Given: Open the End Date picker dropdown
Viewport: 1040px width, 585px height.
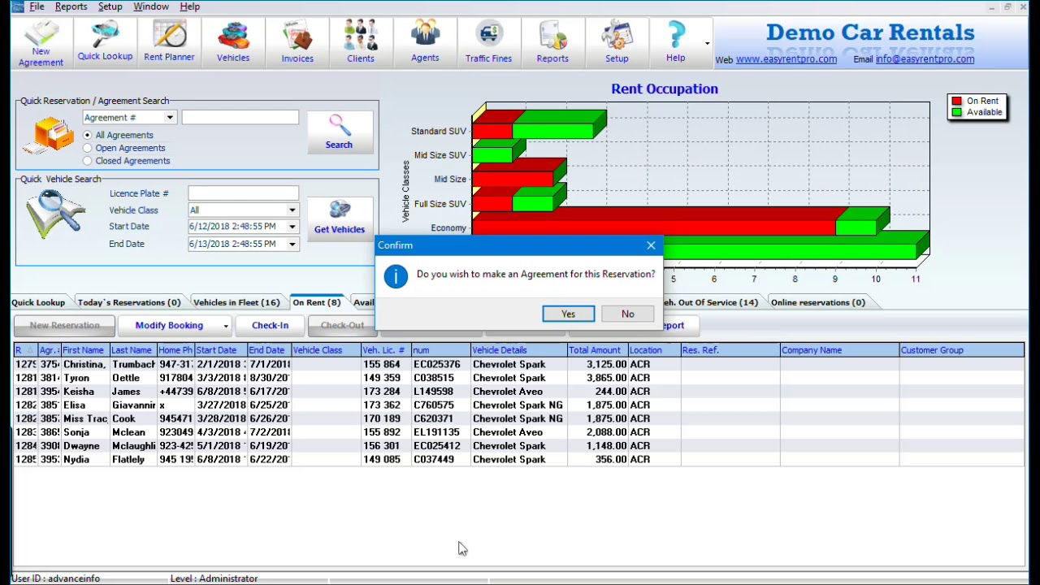Looking at the screenshot, I should click(292, 244).
